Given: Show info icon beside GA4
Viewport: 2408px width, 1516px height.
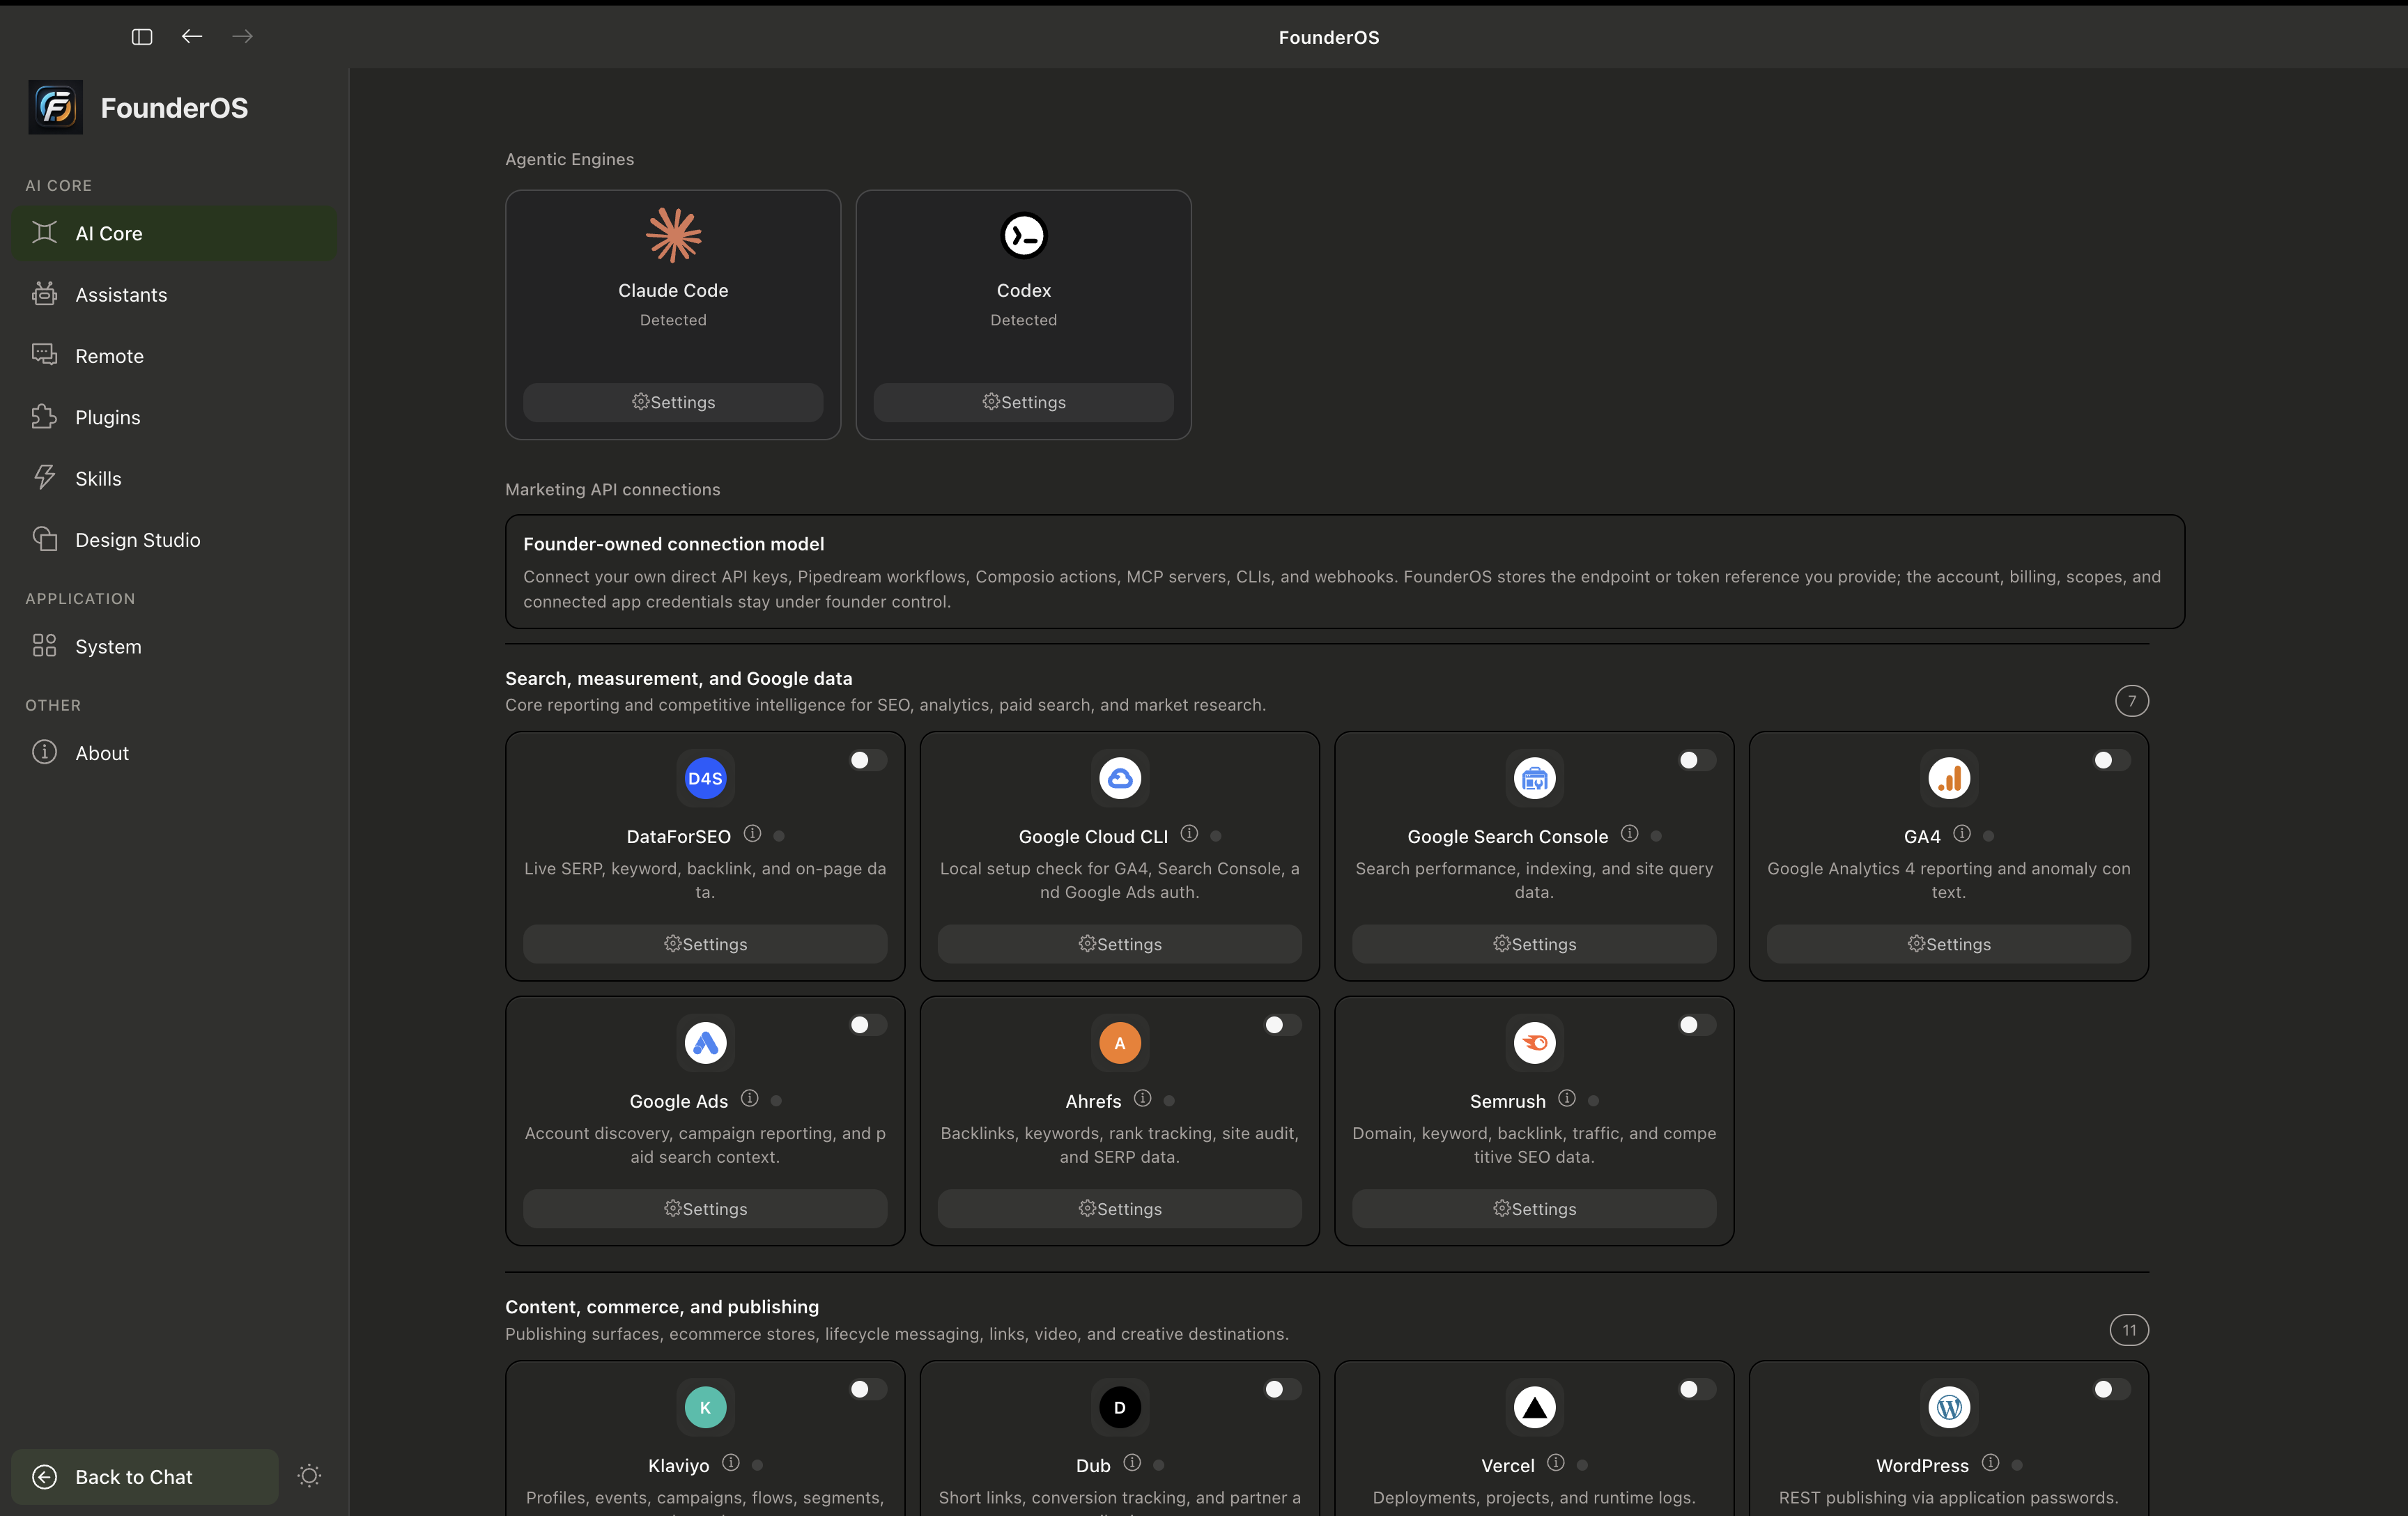Looking at the screenshot, I should pyautogui.click(x=1962, y=834).
